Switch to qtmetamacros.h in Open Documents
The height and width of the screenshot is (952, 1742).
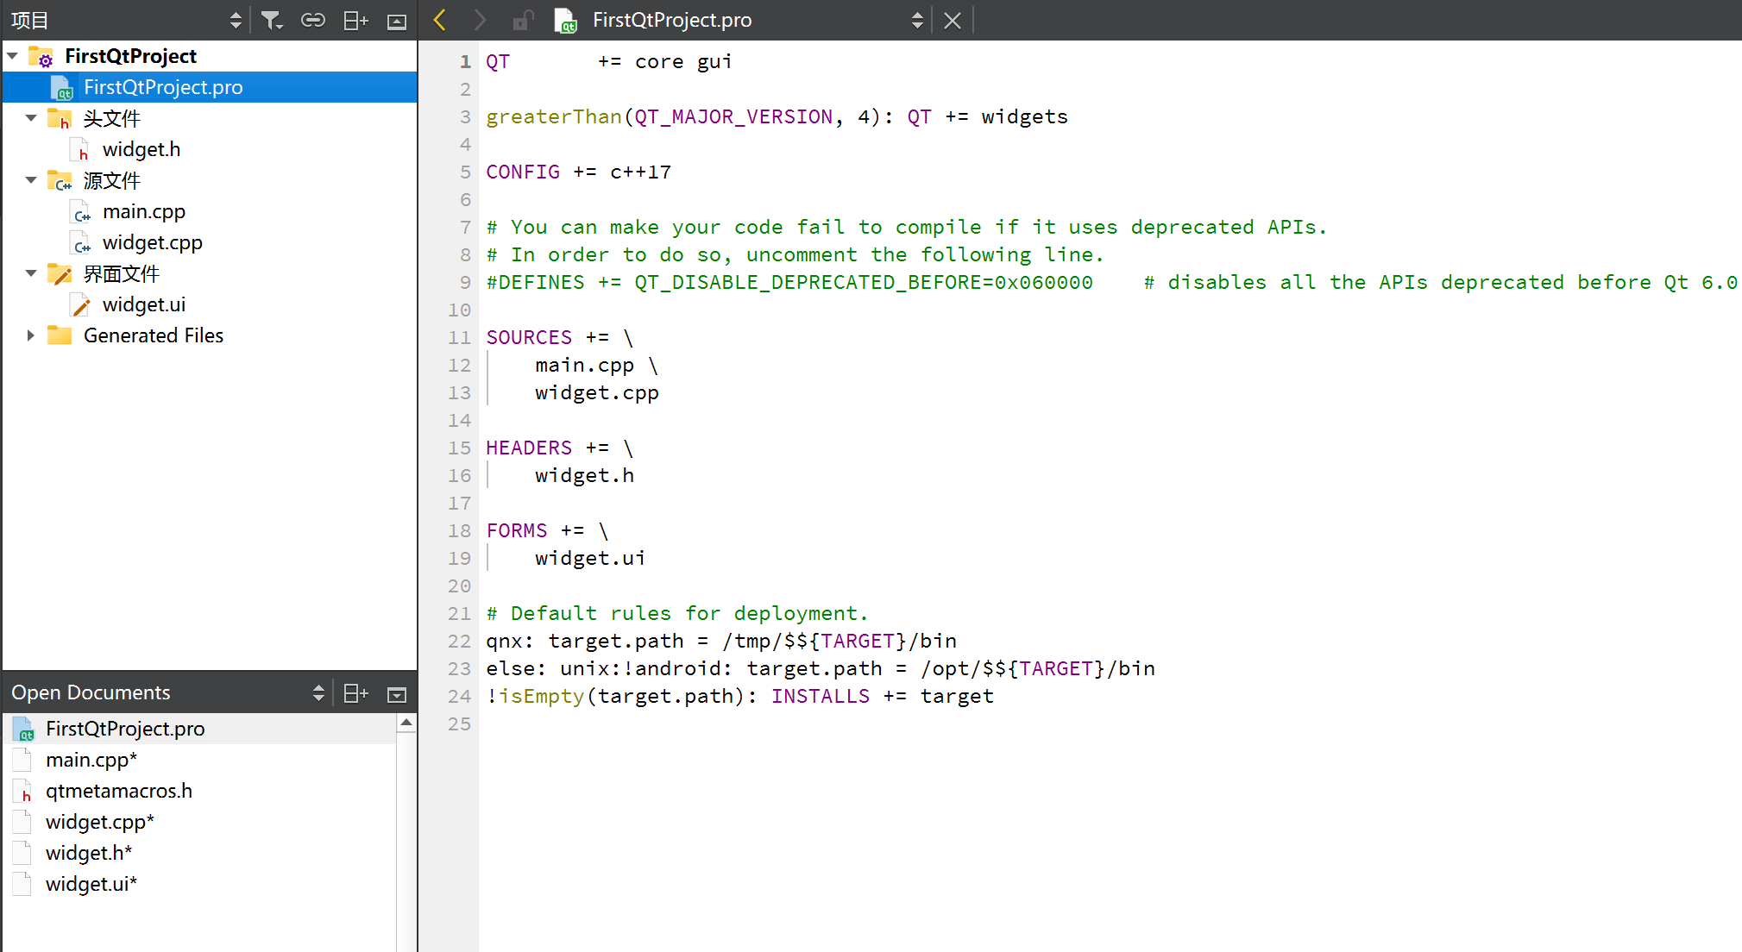click(x=200, y=791)
